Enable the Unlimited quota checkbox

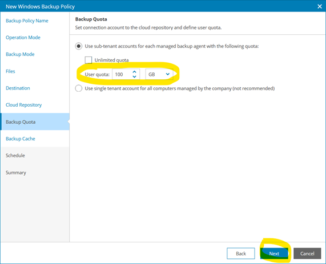point(88,60)
